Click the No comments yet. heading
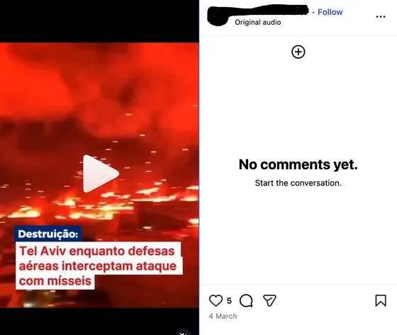 point(298,164)
